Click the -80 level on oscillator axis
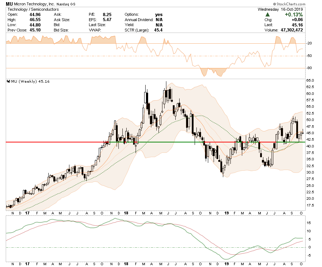 tap(309, 68)
